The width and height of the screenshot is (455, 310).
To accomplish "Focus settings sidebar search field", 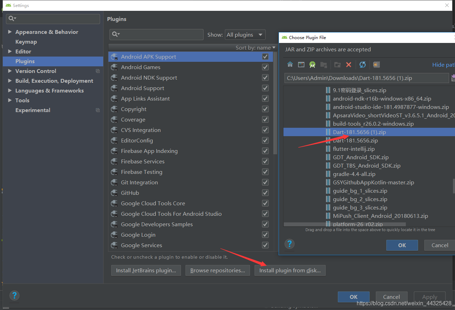I will tap(53, 19).
